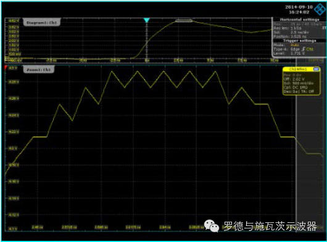Click the WeChat logo in watermark
327x242 pixels.
[212, 225]
